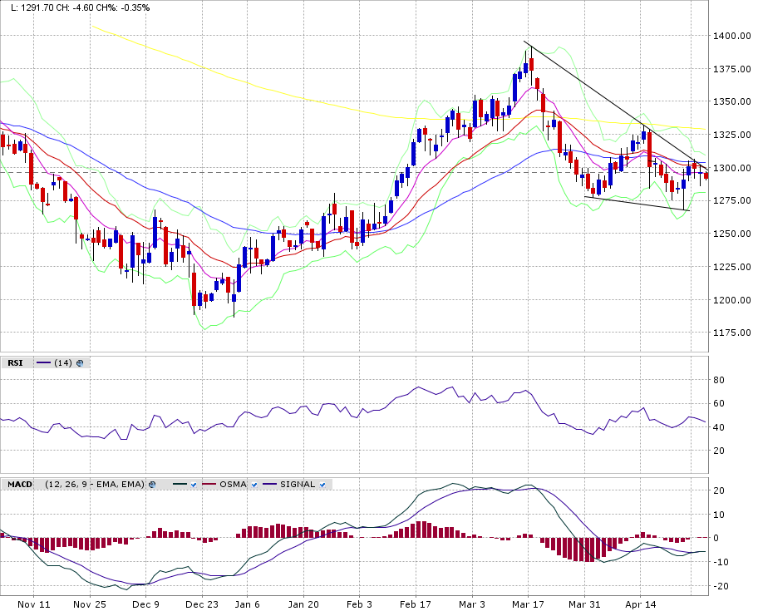Click the RSI period (14) parameter
758x616 pixels.
coord(63,362)
